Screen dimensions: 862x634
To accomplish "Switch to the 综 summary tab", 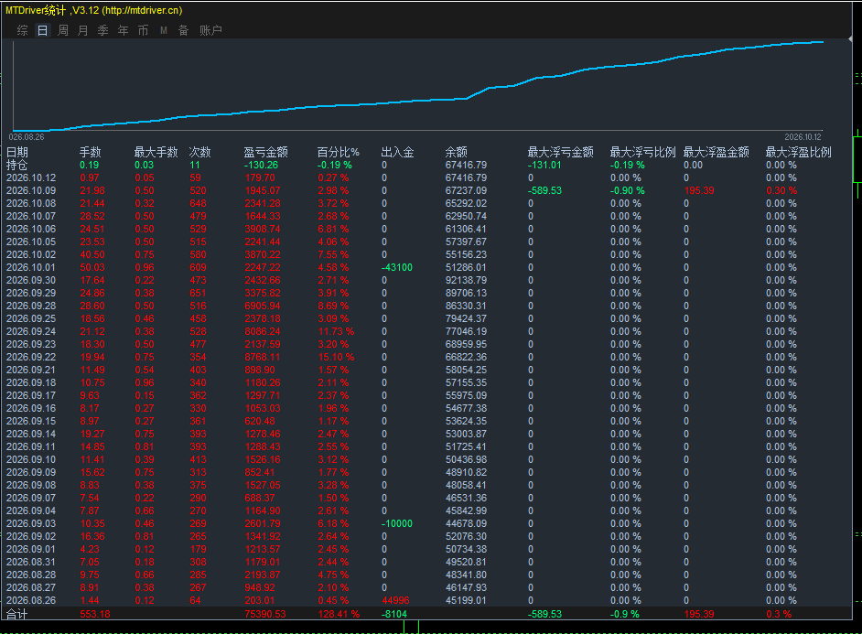I will click(23, 30).
